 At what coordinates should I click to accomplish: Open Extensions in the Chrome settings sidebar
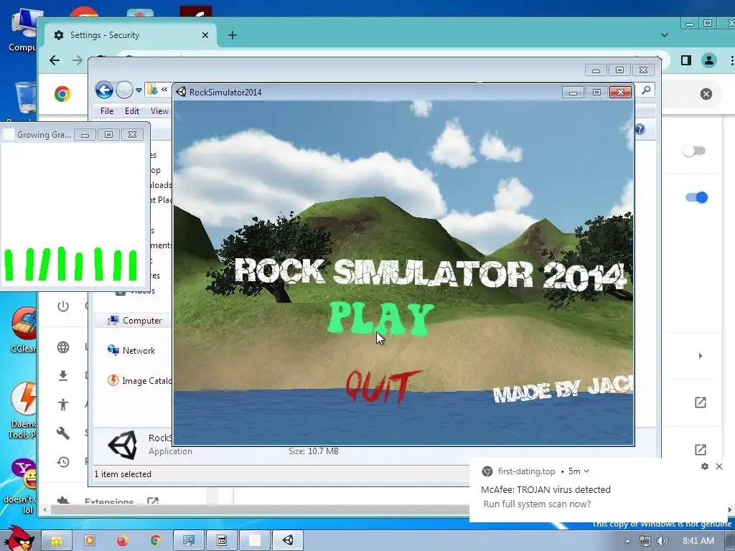point(109,501)
